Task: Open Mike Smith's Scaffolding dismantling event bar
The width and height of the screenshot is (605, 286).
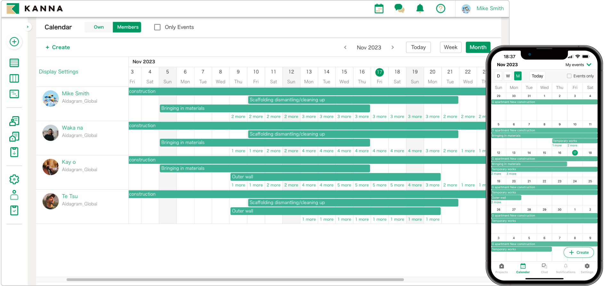Action: pyautogui.click(x=353, y=100)
